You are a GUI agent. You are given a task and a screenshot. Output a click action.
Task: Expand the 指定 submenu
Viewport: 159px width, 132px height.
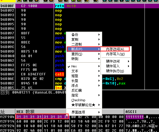84,95
